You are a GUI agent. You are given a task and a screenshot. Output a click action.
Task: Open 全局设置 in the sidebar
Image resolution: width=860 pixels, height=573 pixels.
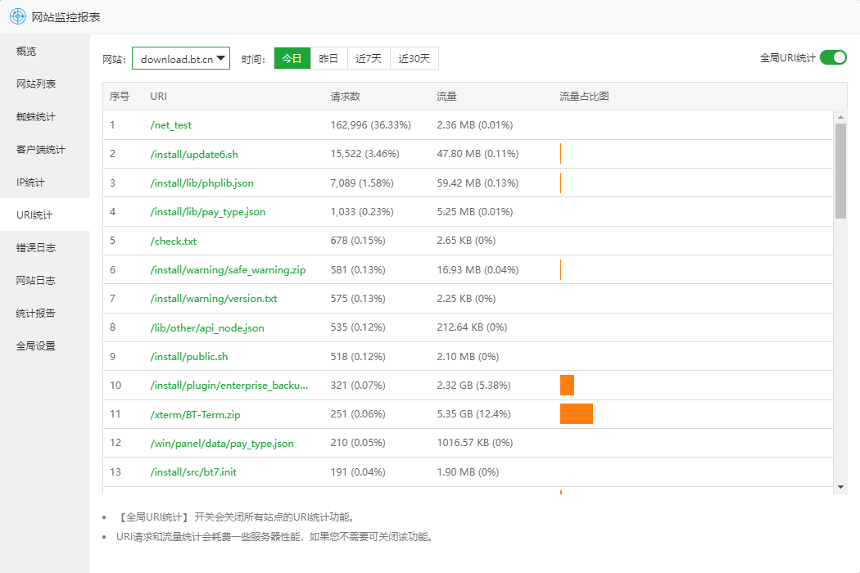[45, 346]
